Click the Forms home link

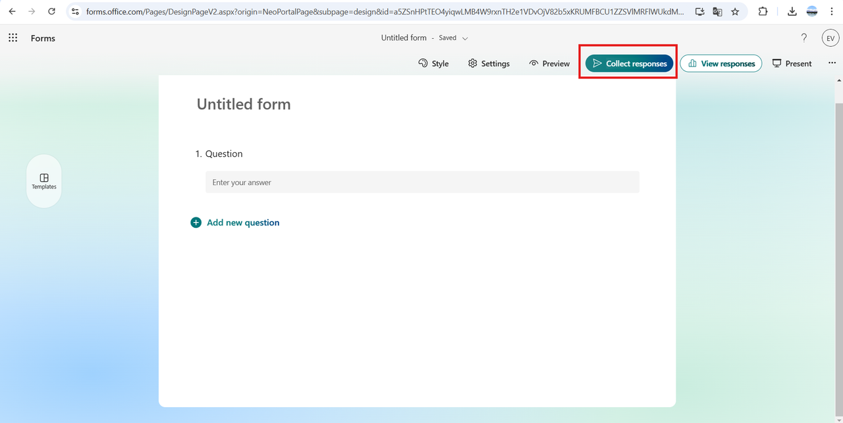[x=43, y=38]
